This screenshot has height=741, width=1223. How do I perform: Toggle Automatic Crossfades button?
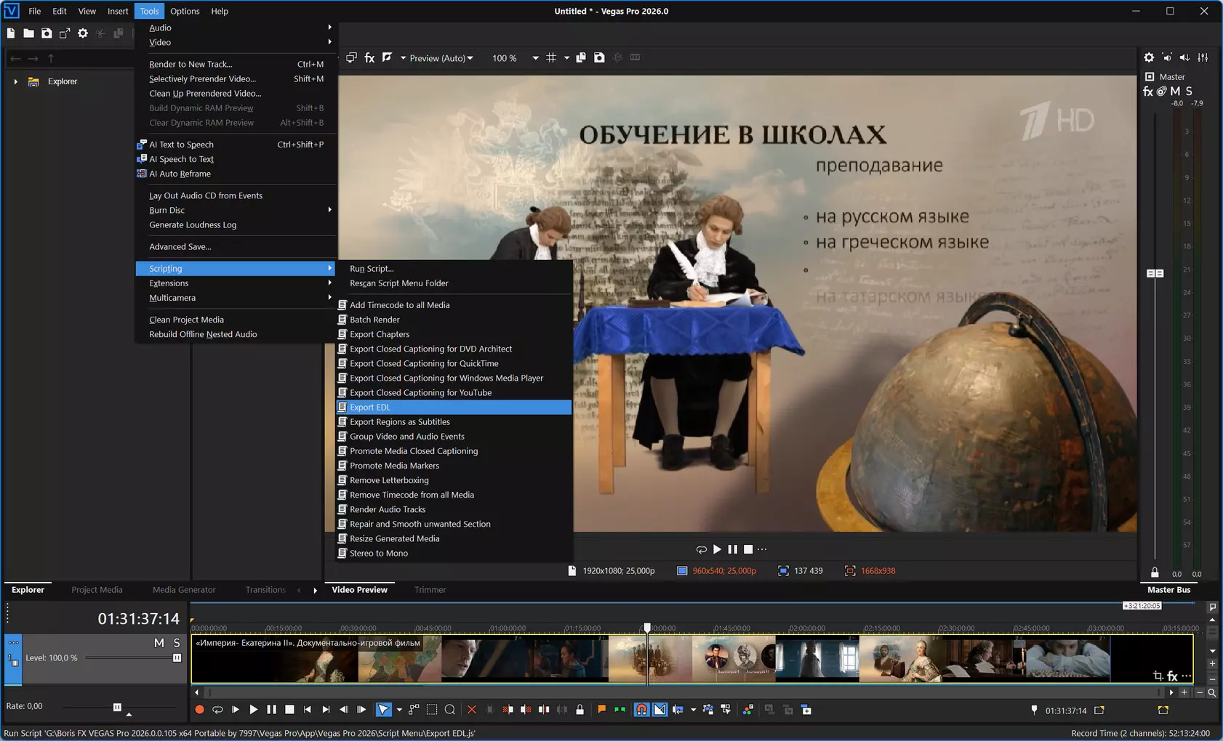pyautogui.click(x=659, y=710)
